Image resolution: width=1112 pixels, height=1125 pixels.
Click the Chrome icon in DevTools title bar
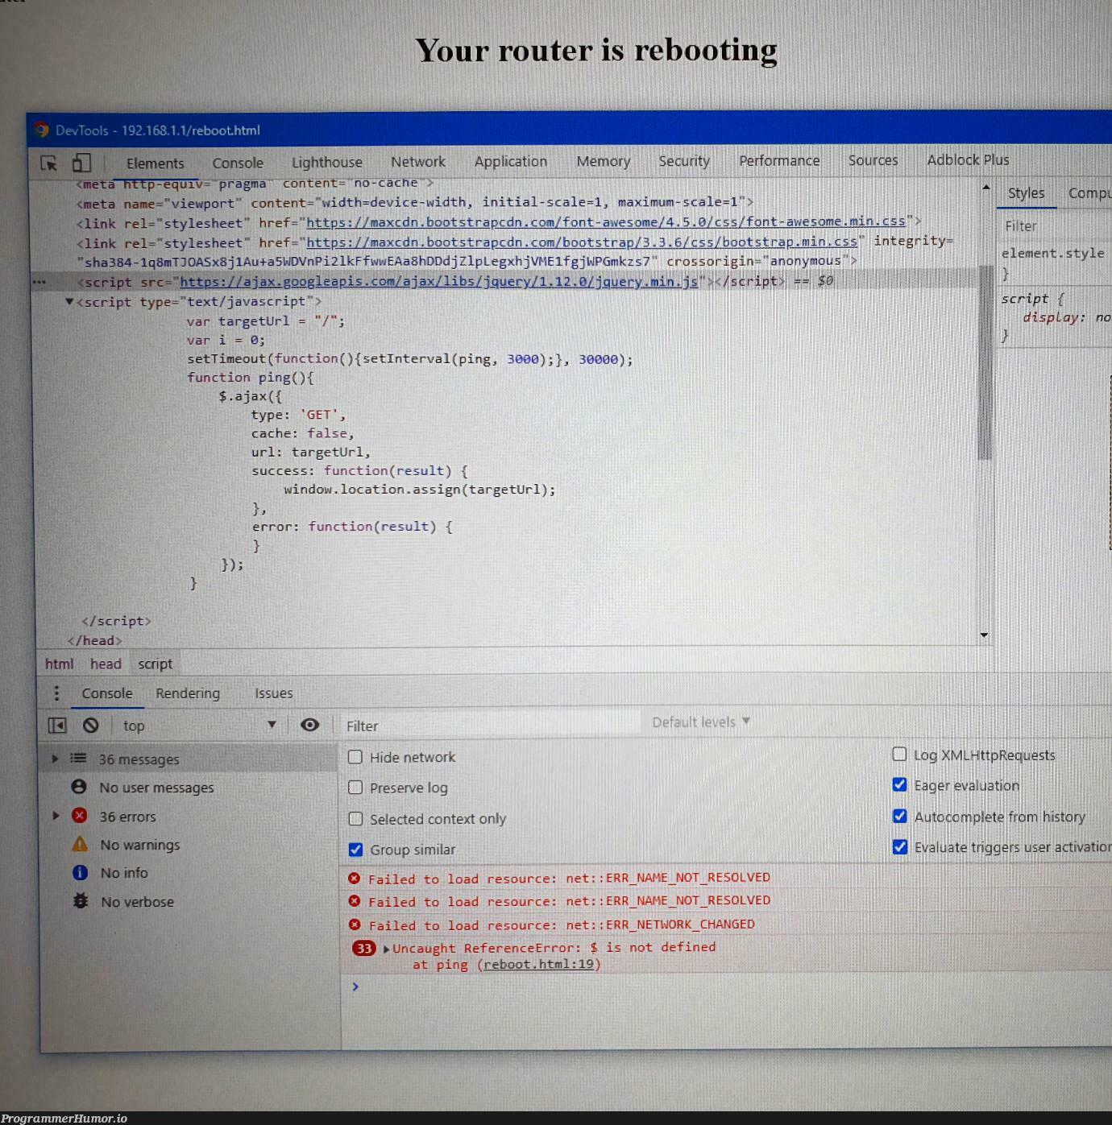41,130
